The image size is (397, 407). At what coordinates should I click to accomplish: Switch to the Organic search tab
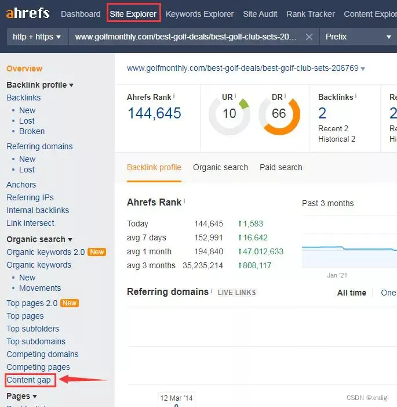tap(220, 167)
